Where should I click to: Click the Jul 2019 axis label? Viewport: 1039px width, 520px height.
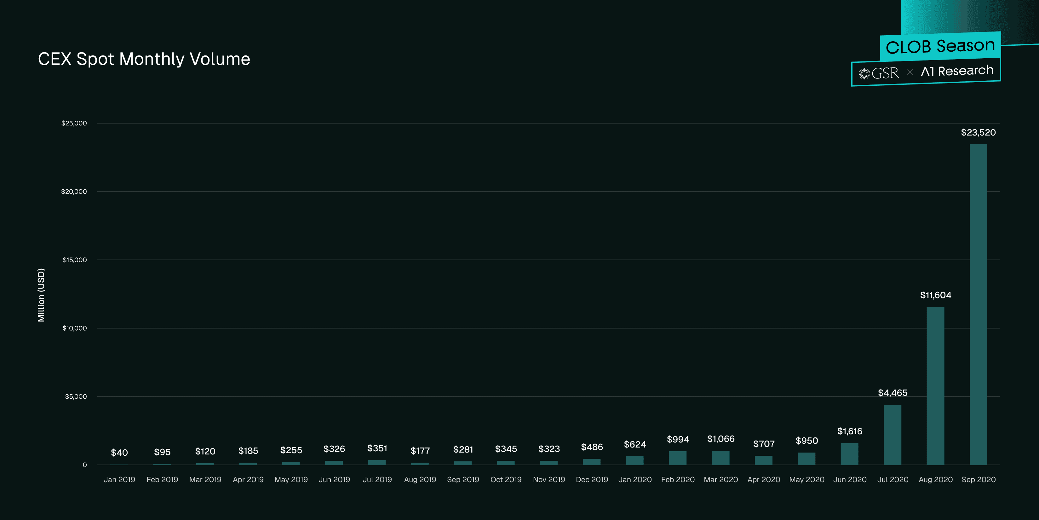(377, 480)
